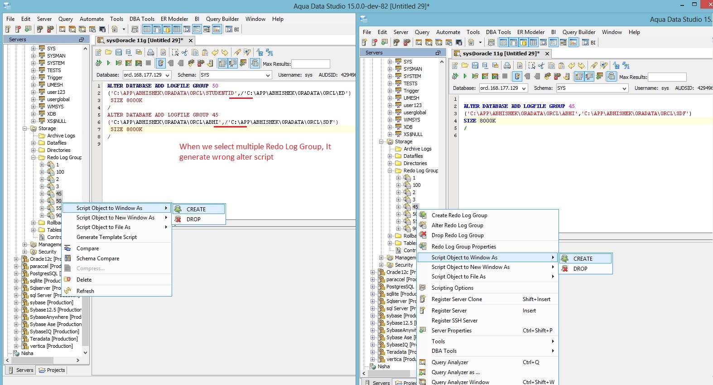713x385 pixels.
Task: Click the green Execute arrow in the left window
Action: (108, 63)
